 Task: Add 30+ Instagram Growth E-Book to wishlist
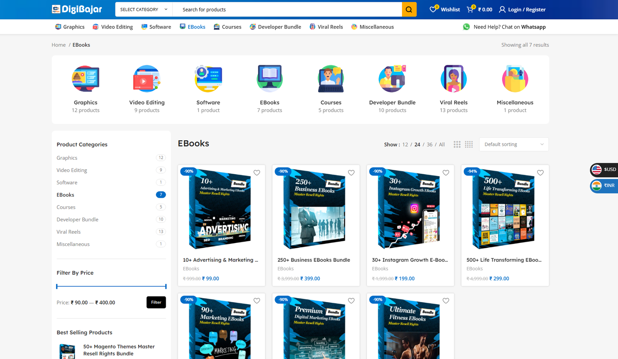point(446,173)
